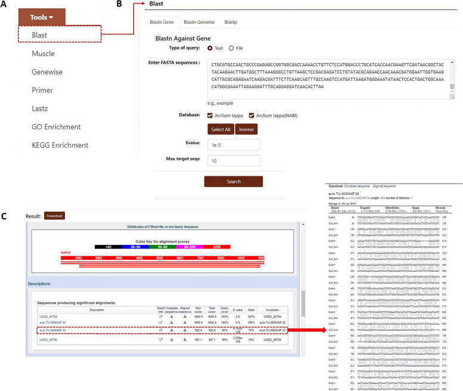Open detail info icon for evm.TU.000044F.33

[160, 330]
